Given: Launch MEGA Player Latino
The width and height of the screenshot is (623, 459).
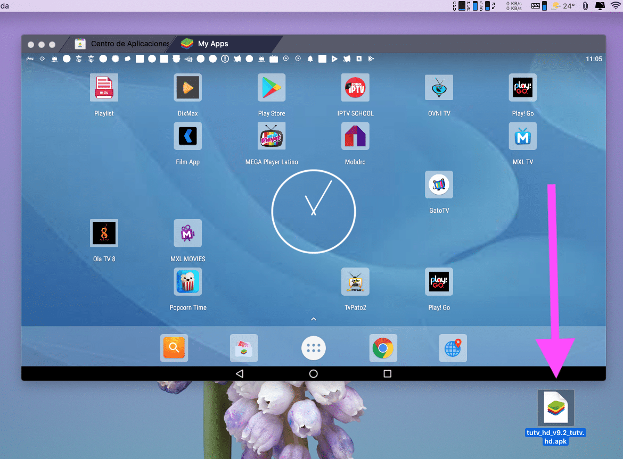Looking at the screenshot, I should click(x=272, y=136).
